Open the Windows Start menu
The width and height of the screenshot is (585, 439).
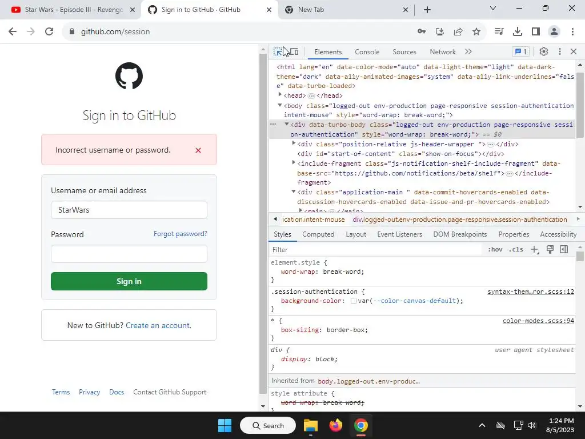pos(225,425)
